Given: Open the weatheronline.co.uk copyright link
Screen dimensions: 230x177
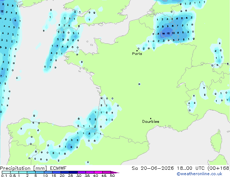Looking at the screenshot, I should pos(200,174).
